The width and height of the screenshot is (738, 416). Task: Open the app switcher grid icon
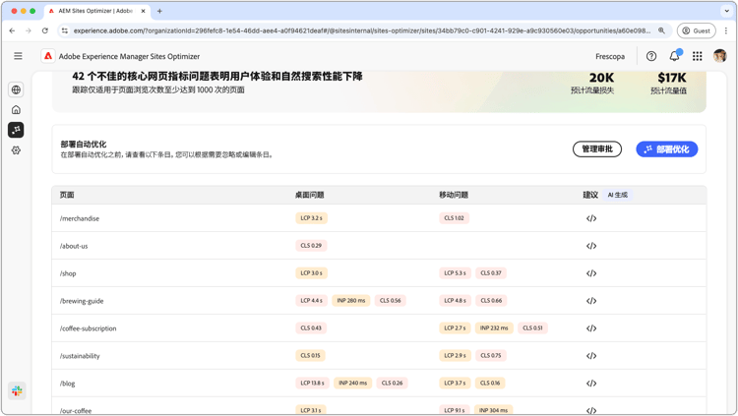coord(697,56)
